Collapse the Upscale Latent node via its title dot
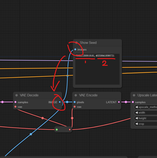Screen dimensions: 157x158 click(134, 95)
